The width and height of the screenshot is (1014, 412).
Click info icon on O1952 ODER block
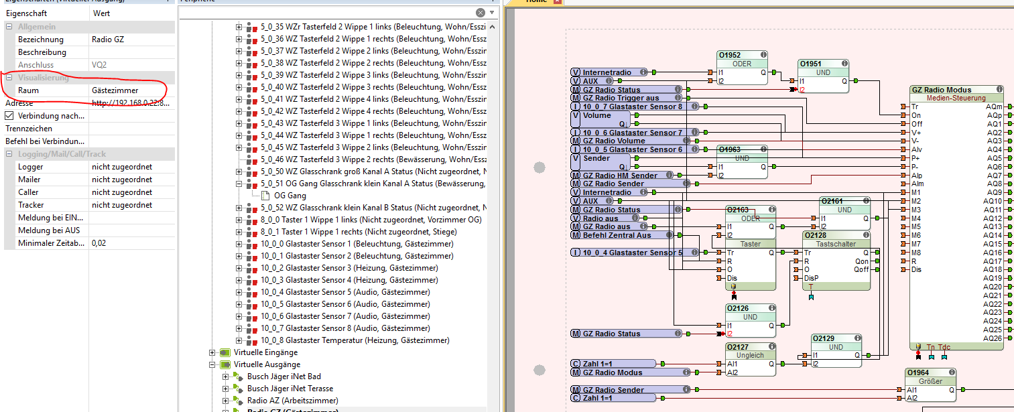pos(763,55)
